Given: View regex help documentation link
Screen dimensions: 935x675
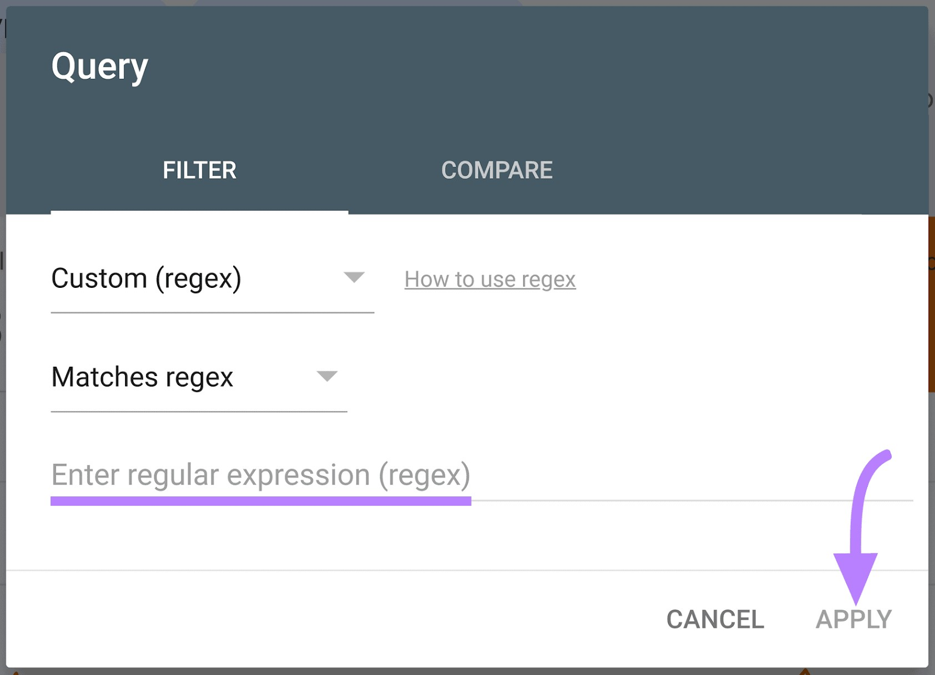Looking at the screenshot, I should tap(490, 279).
